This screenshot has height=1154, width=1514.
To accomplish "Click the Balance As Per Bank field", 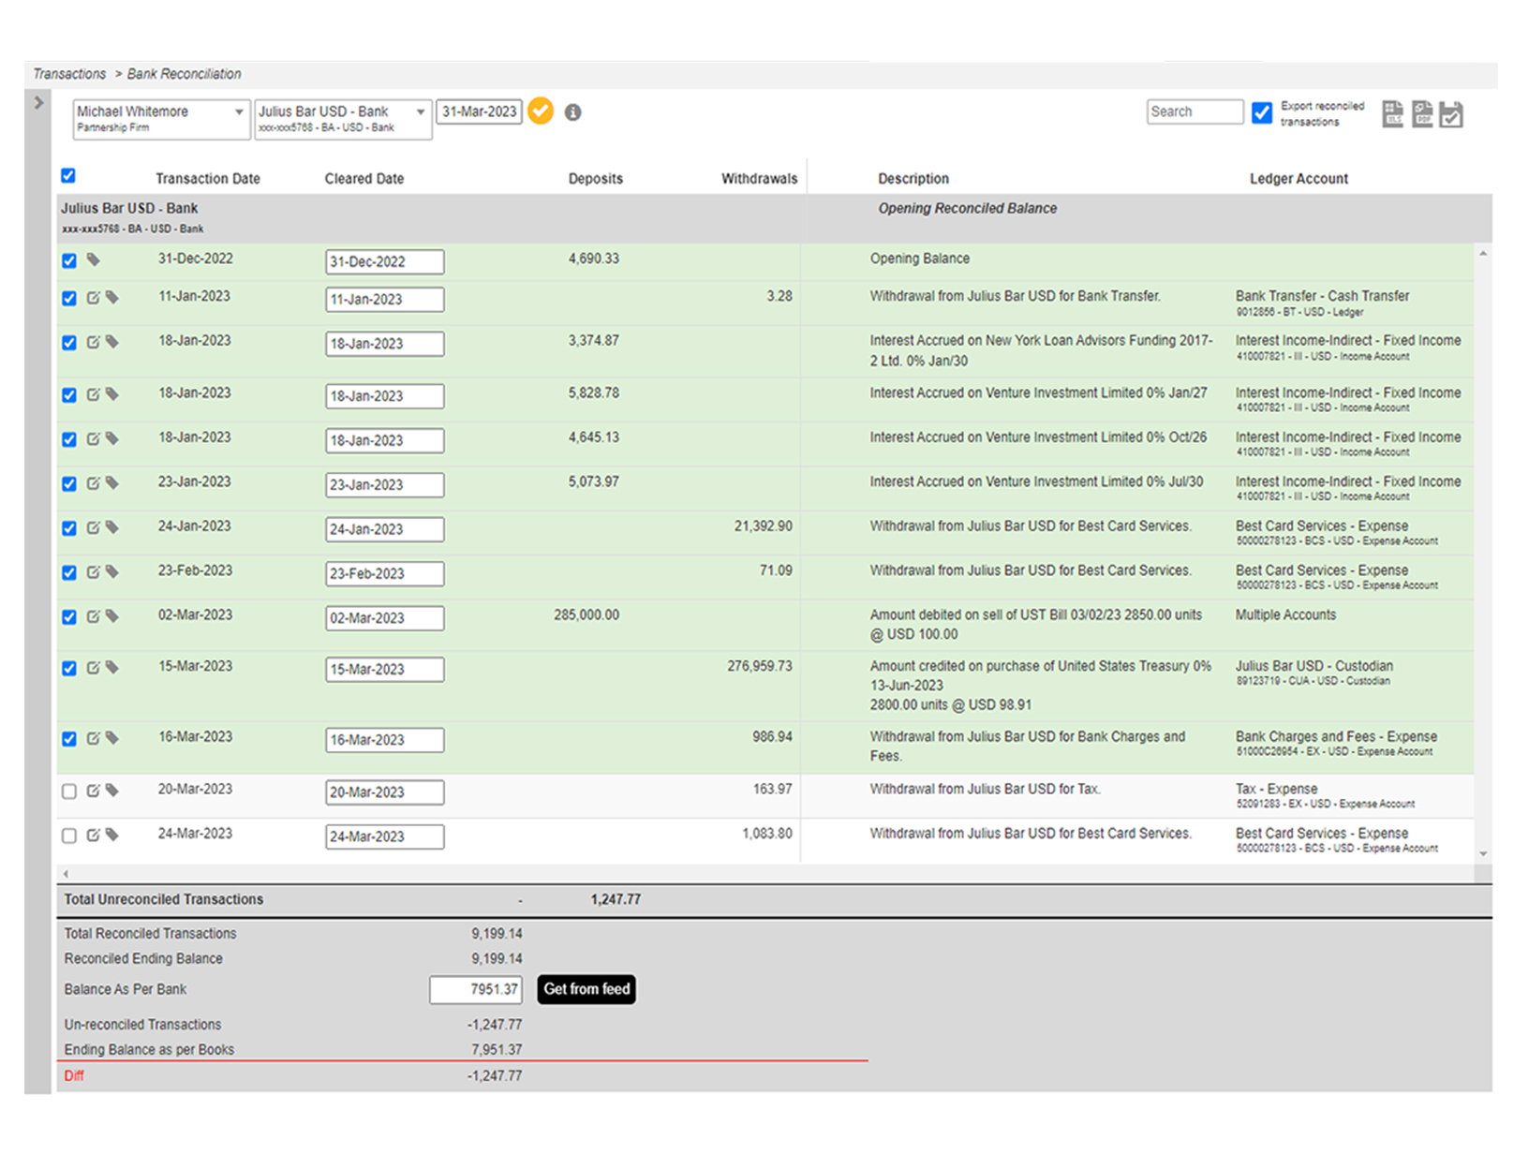I will coord(476,989).
